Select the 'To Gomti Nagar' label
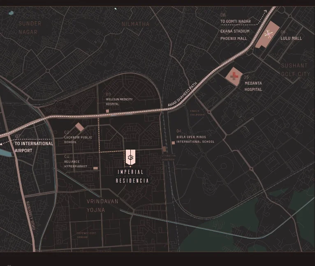Viewport: 315px width, 266px height. [235, 21]
